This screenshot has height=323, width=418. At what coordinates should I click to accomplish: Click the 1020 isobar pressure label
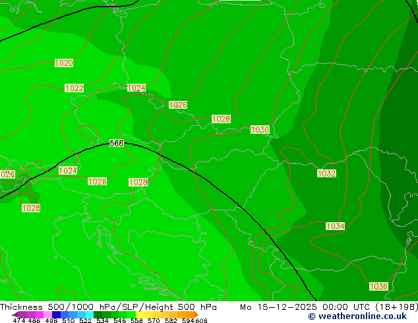[x=64, y=63]
